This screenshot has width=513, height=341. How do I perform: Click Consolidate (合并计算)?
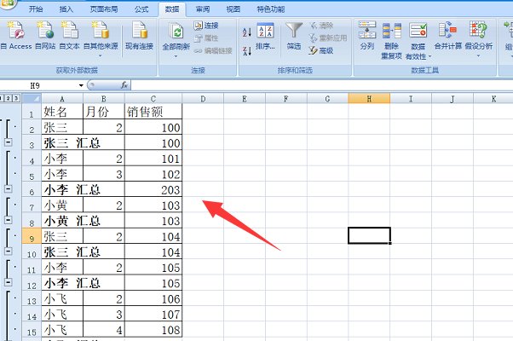point(447,36)
